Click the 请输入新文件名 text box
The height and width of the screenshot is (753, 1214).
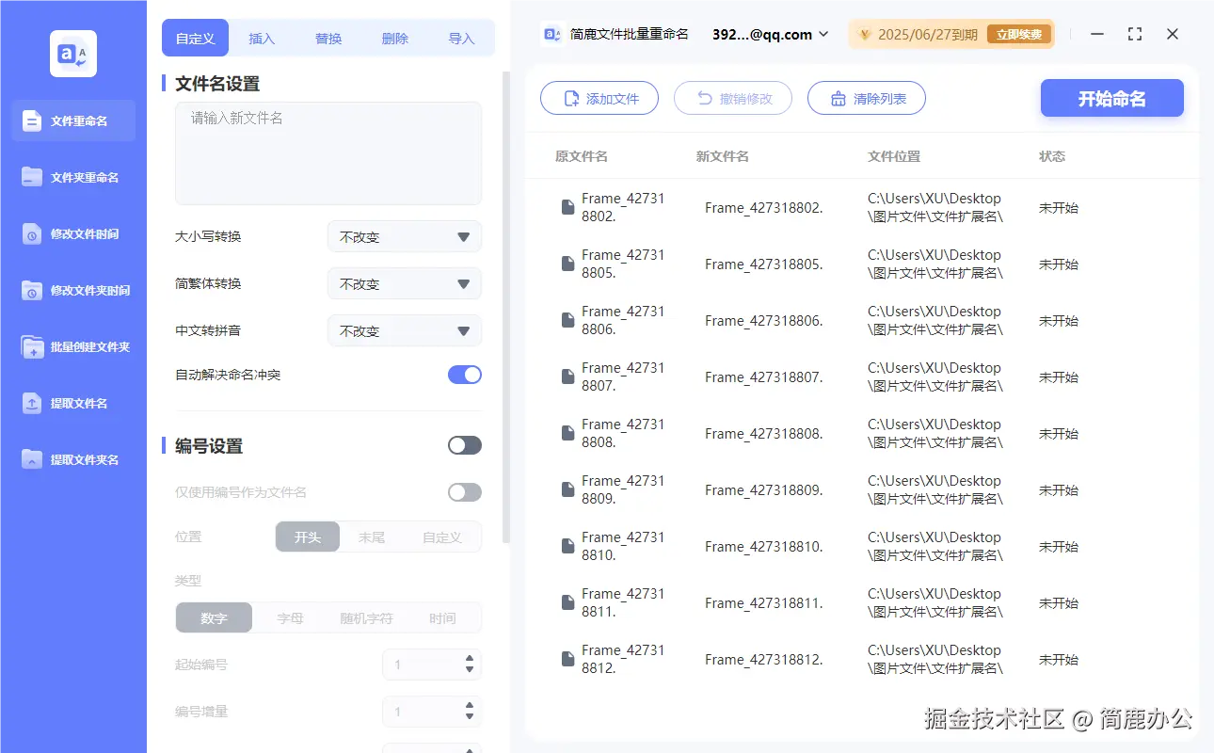point(328,153)
